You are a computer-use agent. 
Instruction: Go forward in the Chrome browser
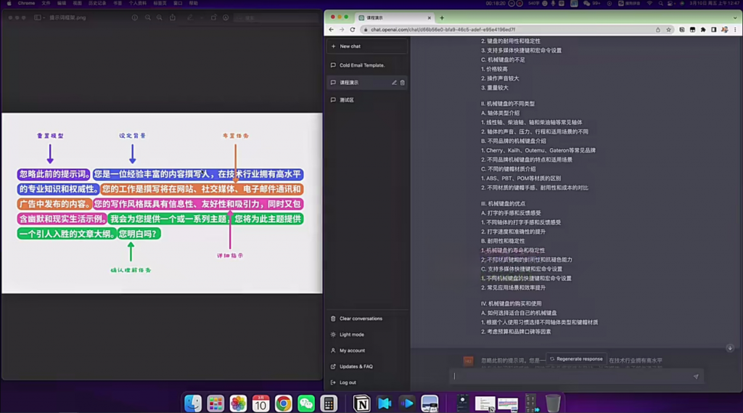click(342, 30)
